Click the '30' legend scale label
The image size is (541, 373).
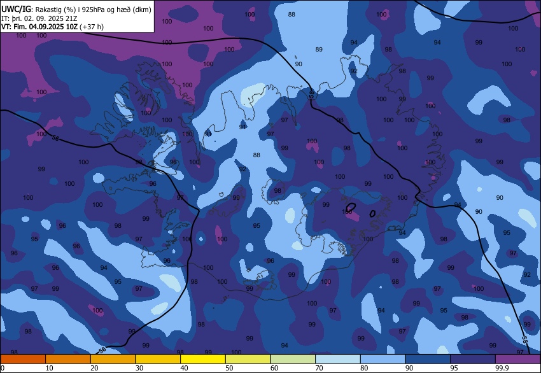(x=139, y=368)
